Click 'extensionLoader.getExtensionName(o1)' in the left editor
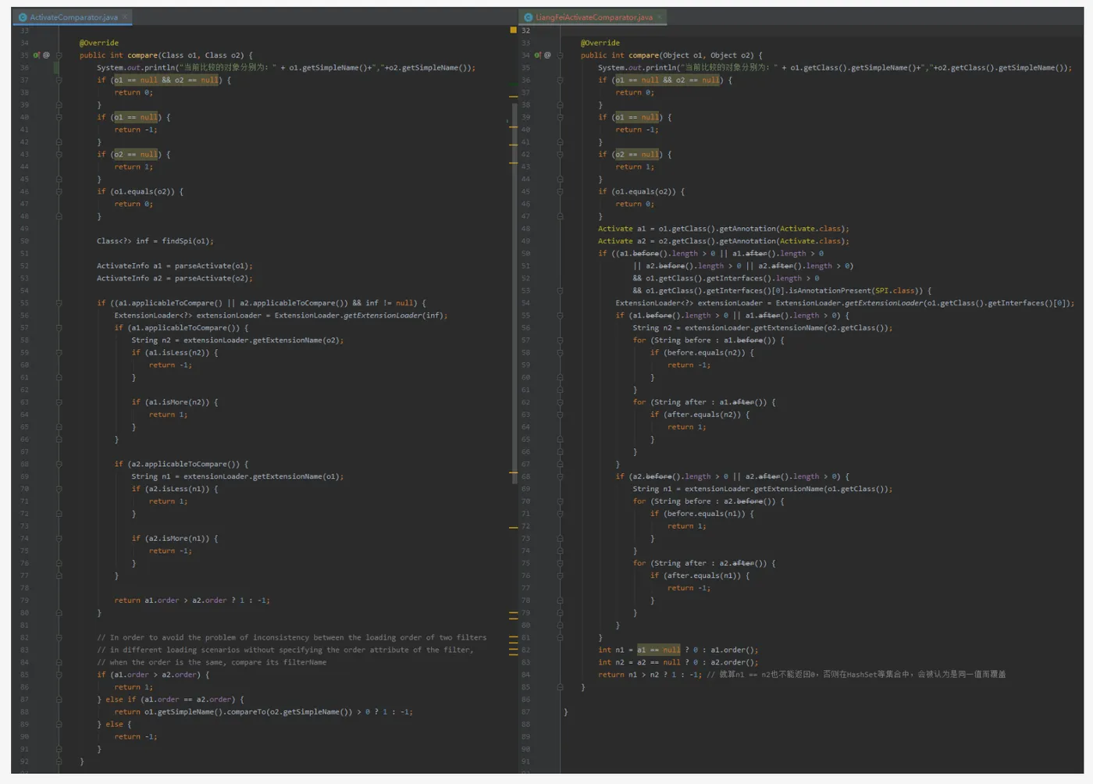 [x=263, y=476]
